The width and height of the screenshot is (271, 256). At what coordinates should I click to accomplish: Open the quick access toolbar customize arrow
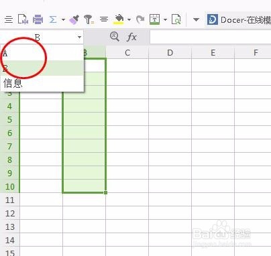[196, 19]
